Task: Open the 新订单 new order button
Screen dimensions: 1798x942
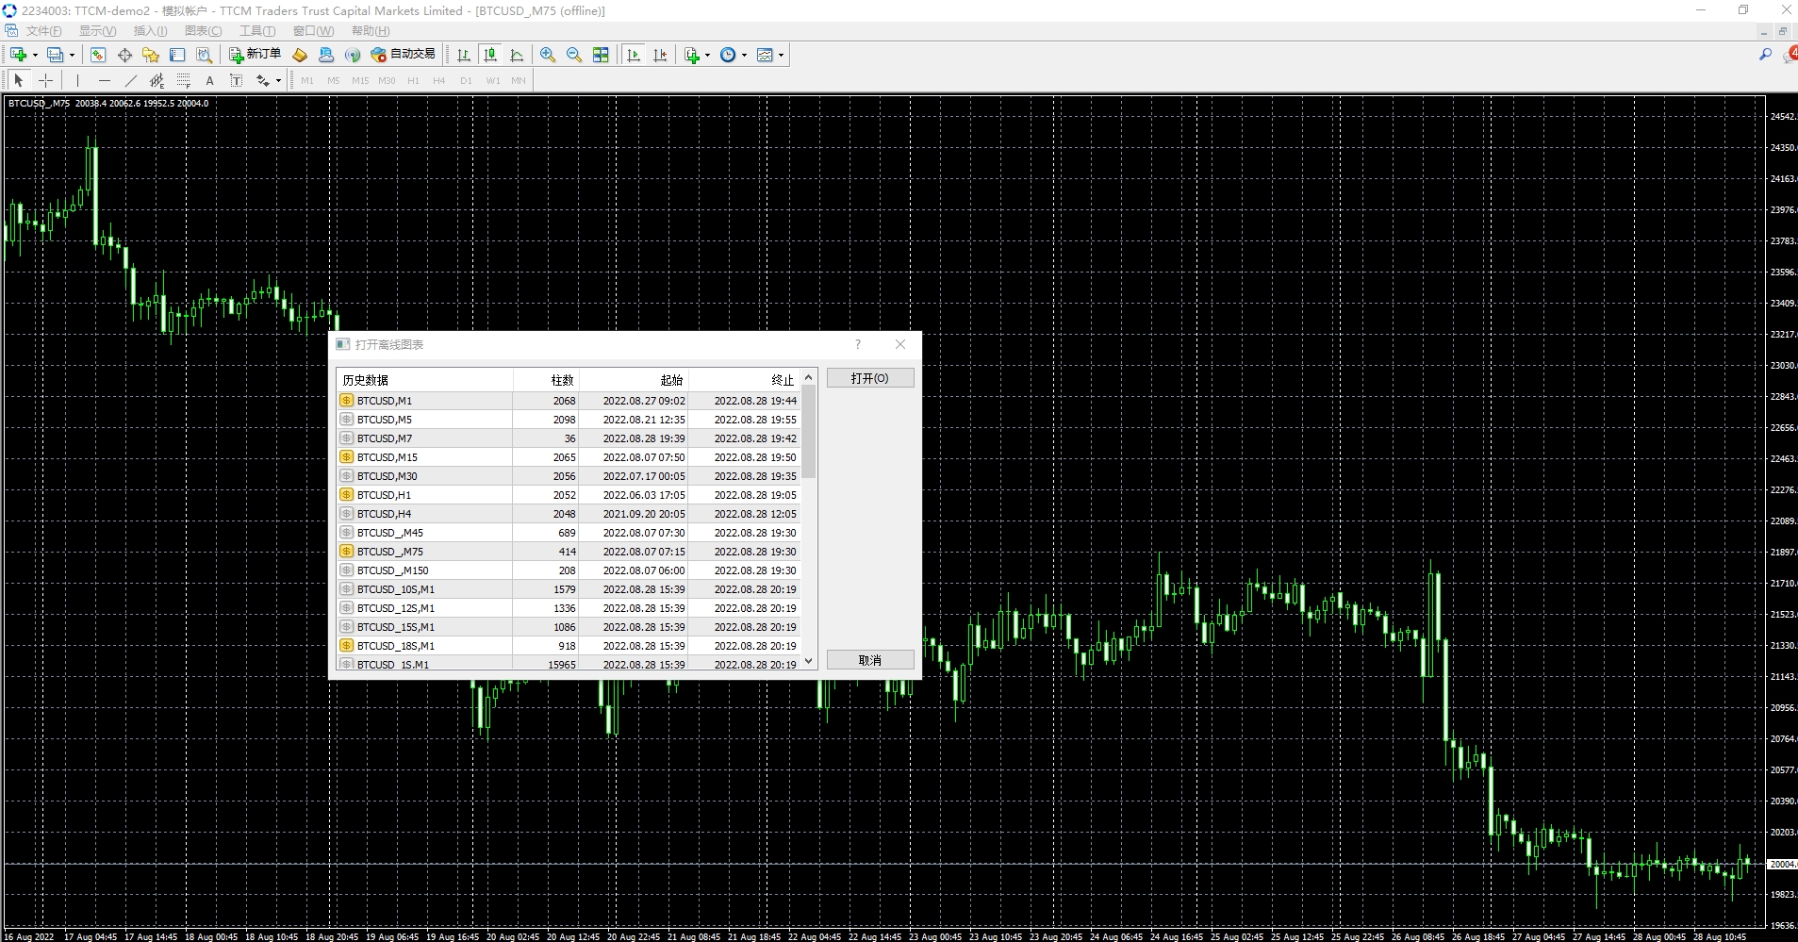Action: [255, 55]
